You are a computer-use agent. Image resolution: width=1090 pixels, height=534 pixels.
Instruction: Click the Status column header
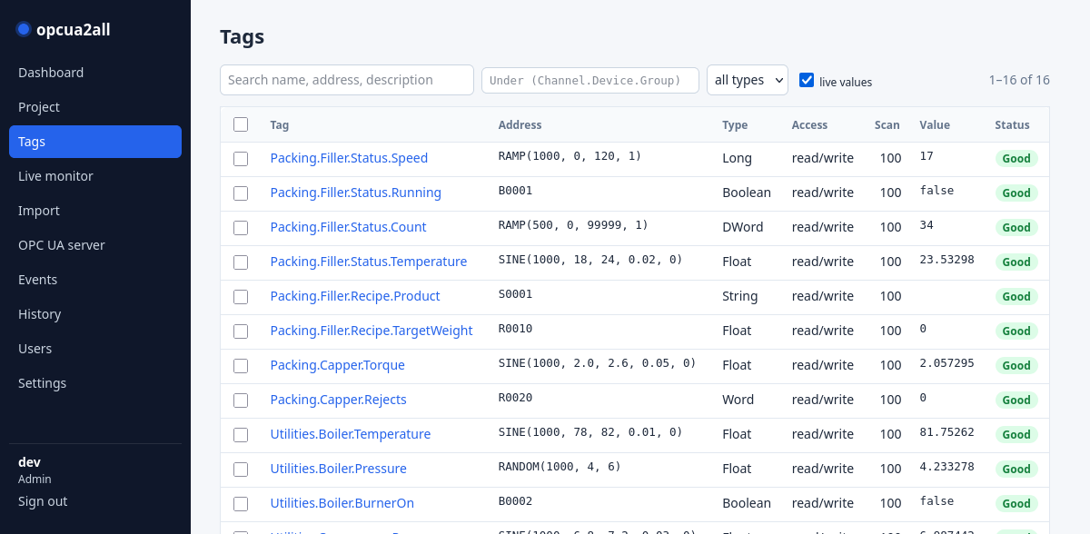point(1012,125)
